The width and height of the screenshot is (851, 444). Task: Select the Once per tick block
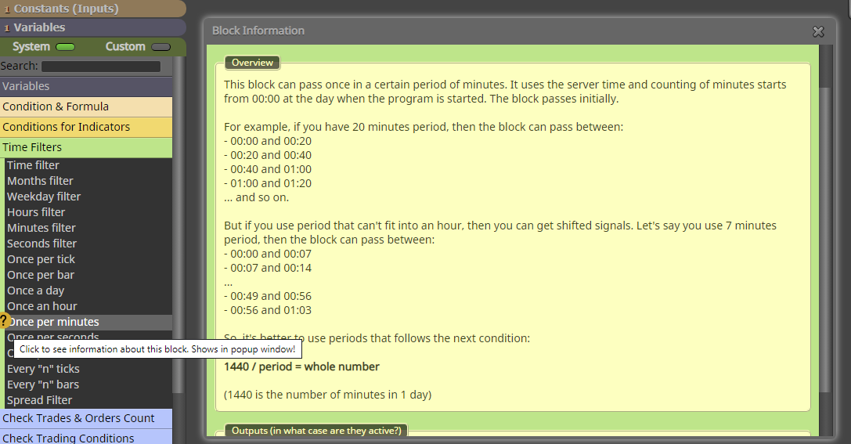coord(88,259)
